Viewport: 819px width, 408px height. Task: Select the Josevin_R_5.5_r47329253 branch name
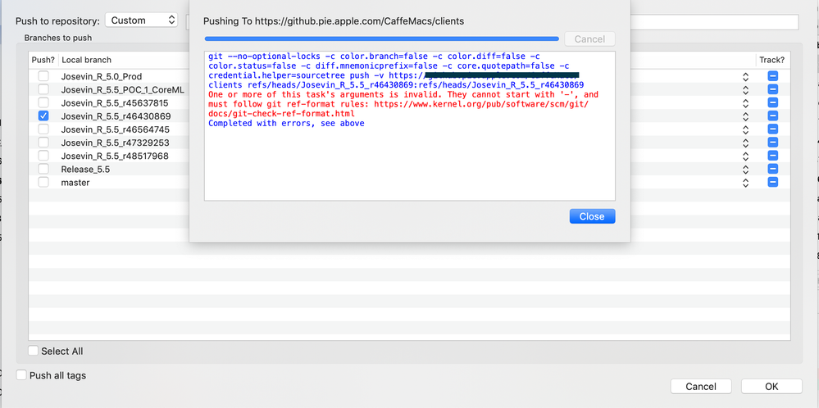[115, 143]
